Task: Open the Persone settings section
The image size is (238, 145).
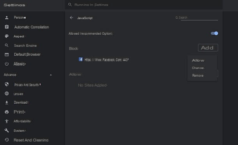Action: pyautogui.click(x=20, y=18)
